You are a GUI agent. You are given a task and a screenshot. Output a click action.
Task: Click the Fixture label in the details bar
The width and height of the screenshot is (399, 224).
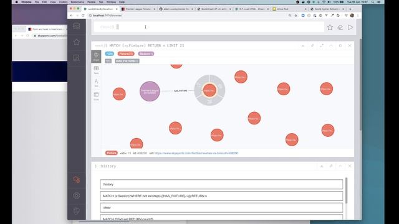[112, 153]
